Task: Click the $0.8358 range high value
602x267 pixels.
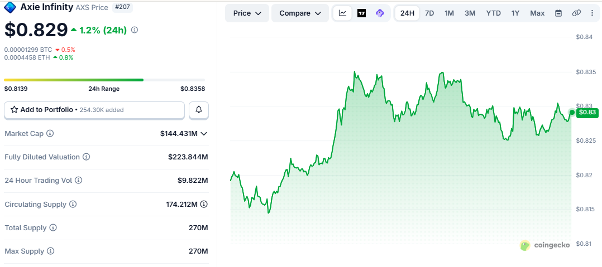Action: coord(193,89)
